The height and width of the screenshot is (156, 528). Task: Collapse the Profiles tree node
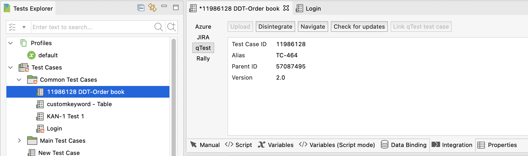tap(11, 43)
